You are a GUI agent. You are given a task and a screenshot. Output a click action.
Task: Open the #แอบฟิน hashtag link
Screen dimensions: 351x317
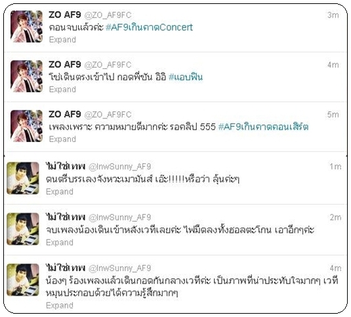(x=186, y=77)
